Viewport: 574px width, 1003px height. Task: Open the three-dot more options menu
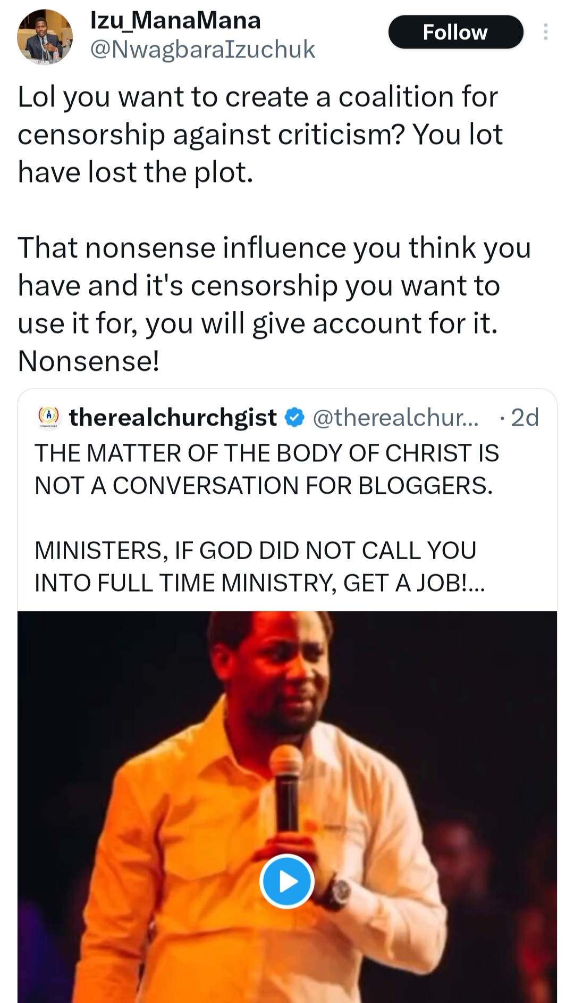545,32
